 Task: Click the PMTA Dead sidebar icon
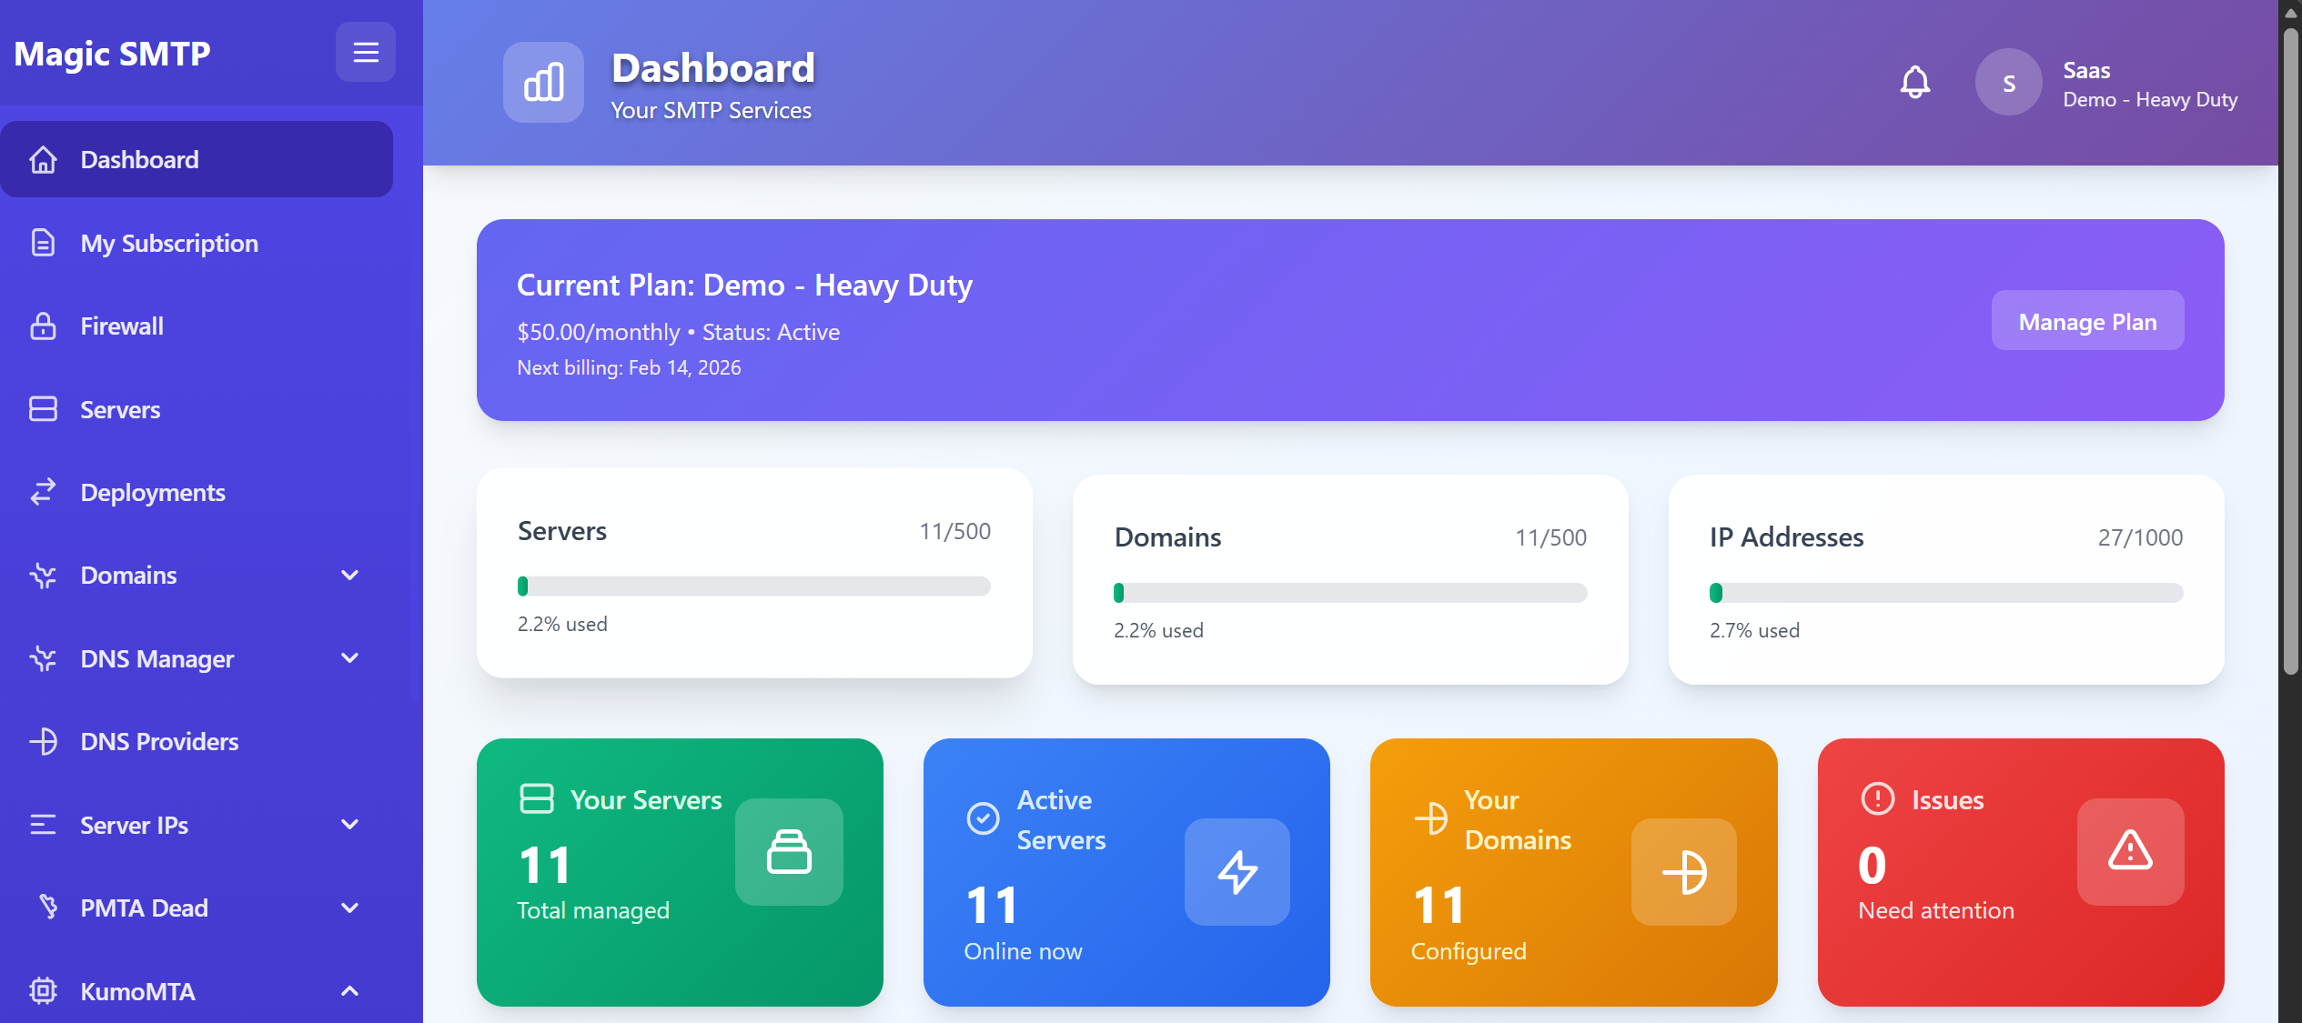pos(48,908)
